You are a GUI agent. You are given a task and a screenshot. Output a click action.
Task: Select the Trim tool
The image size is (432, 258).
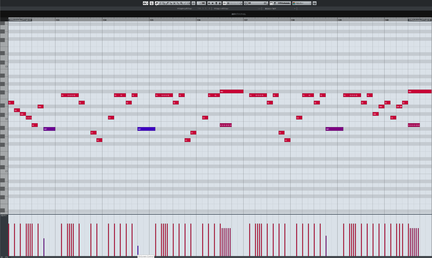click(x=167, y=3)
